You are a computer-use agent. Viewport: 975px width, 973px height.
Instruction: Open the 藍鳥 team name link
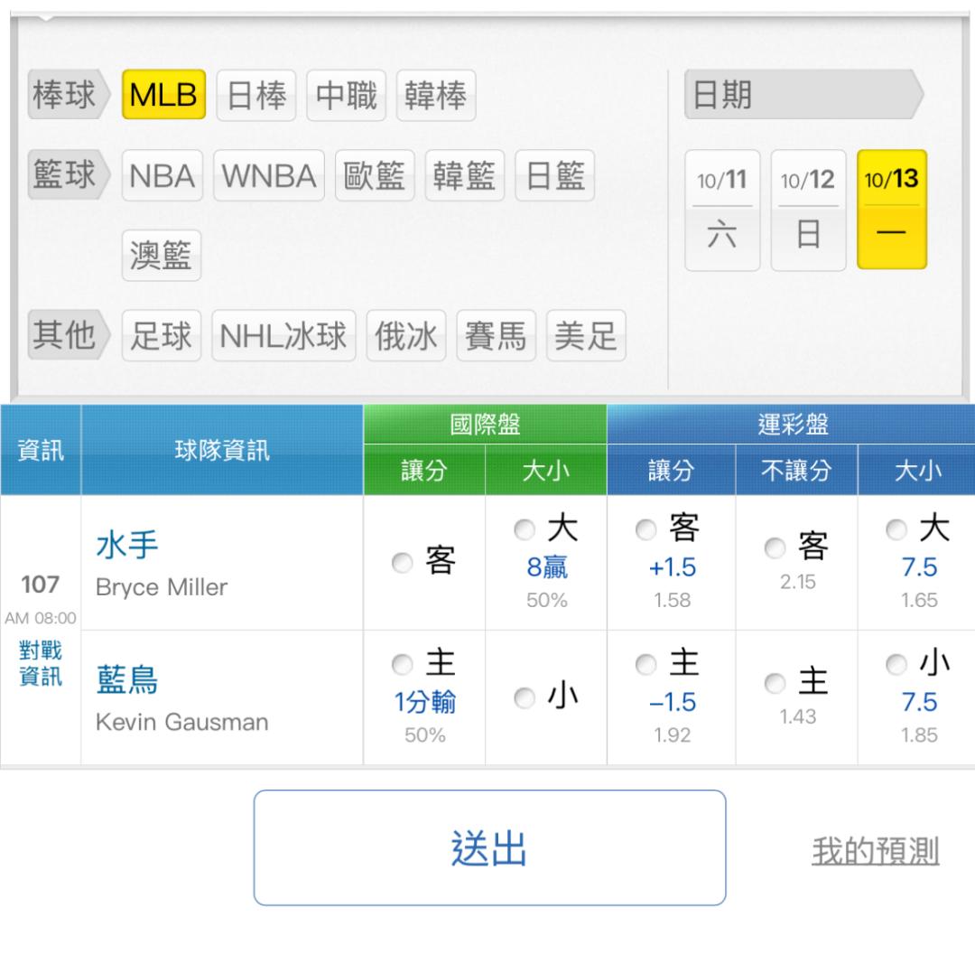[127, 680]
